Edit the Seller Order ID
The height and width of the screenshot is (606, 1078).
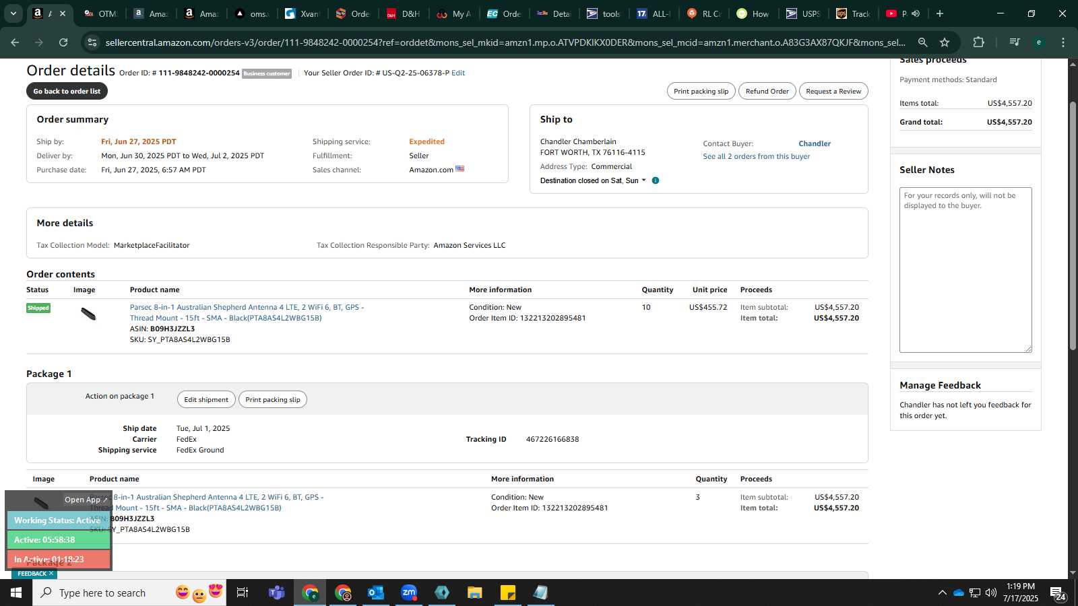(458, 73)
